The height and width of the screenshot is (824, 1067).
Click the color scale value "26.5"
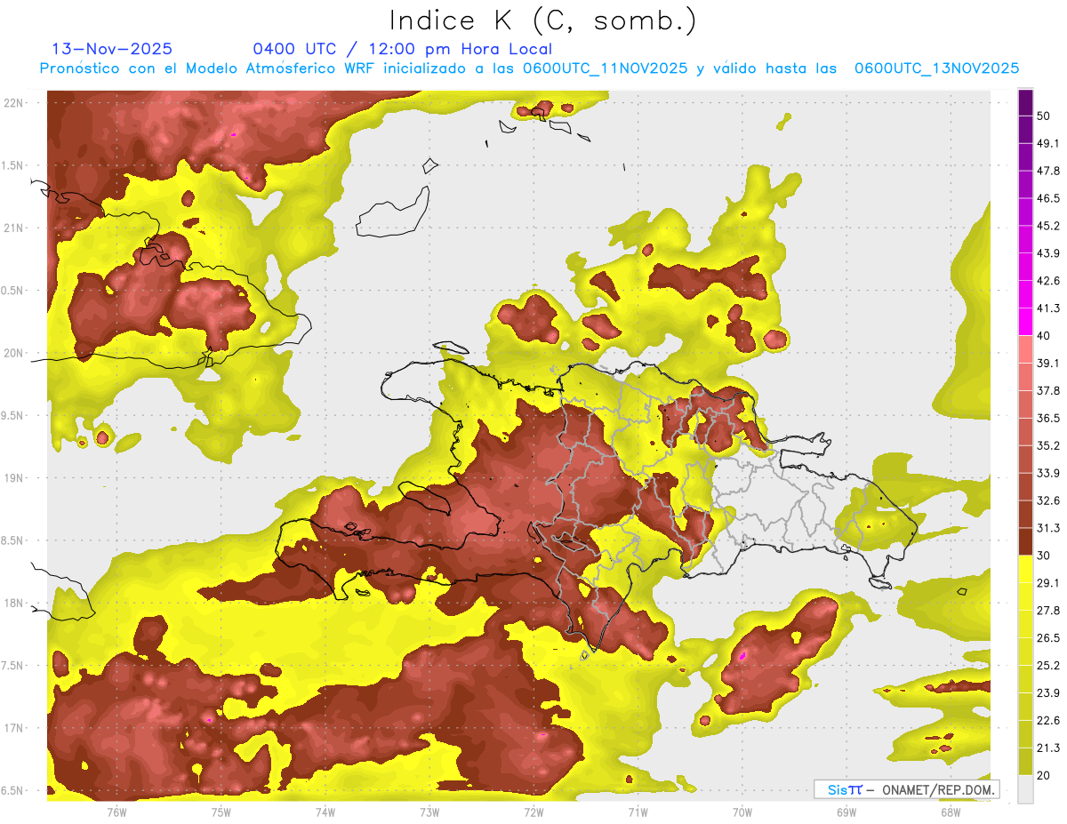1049,638
